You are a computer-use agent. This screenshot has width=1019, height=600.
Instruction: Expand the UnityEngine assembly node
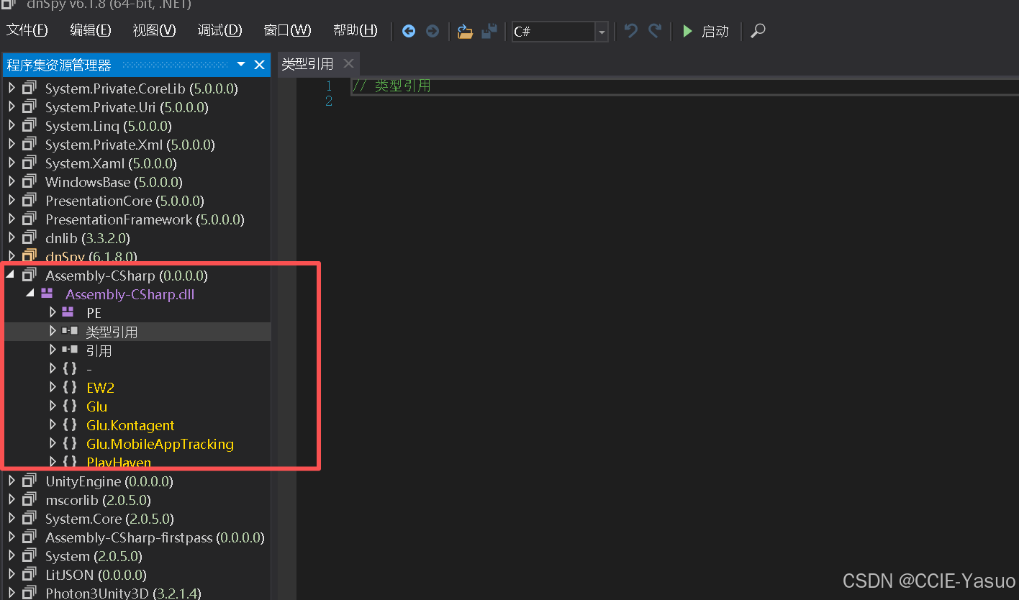pos(12,481)
